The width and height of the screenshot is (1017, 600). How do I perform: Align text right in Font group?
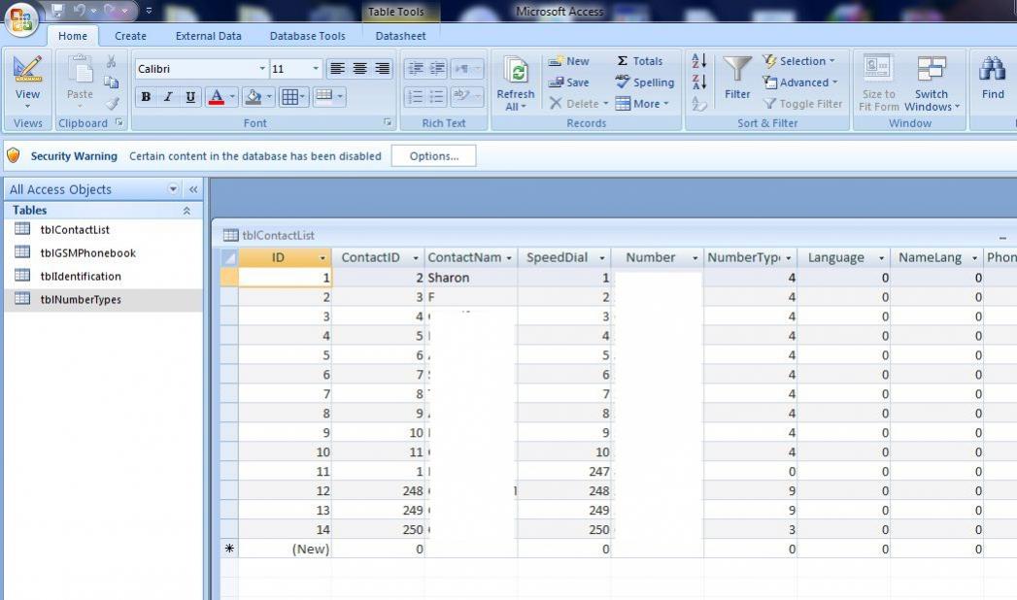[382, 69]
